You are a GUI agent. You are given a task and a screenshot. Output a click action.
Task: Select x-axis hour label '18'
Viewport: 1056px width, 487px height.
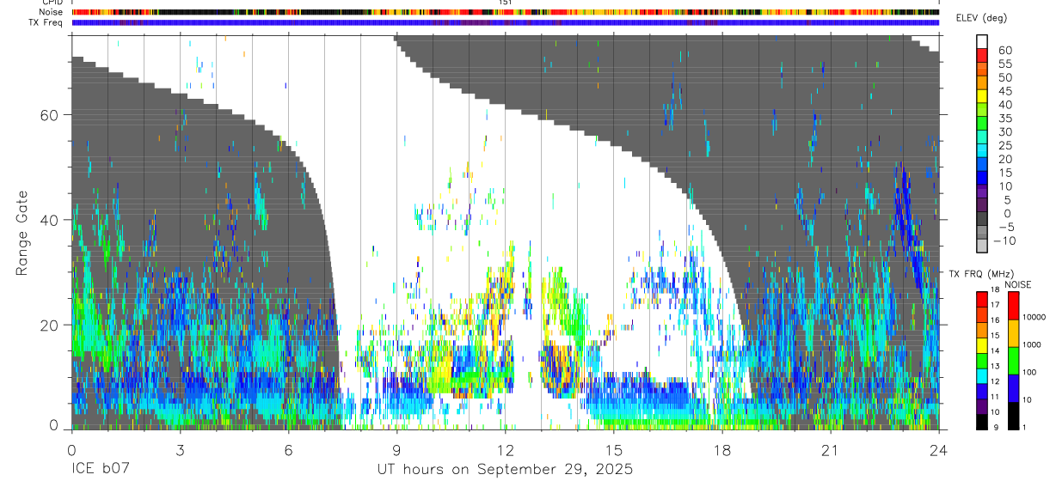721,449
